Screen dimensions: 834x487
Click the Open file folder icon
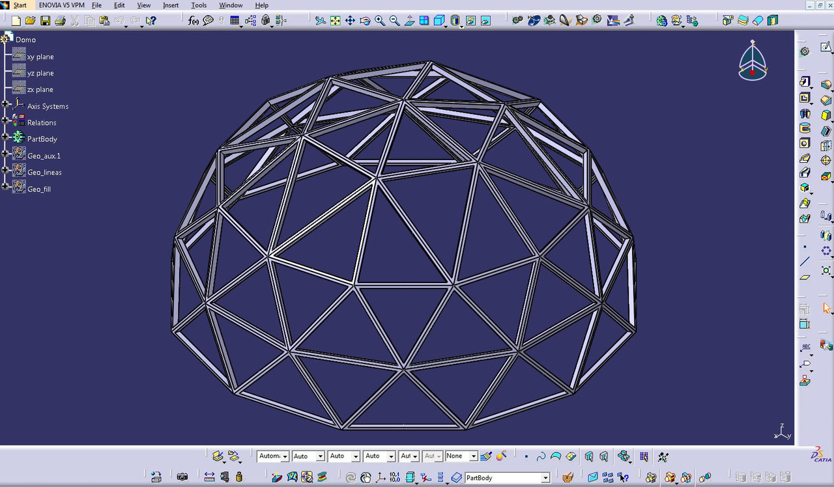pos(31,21)
